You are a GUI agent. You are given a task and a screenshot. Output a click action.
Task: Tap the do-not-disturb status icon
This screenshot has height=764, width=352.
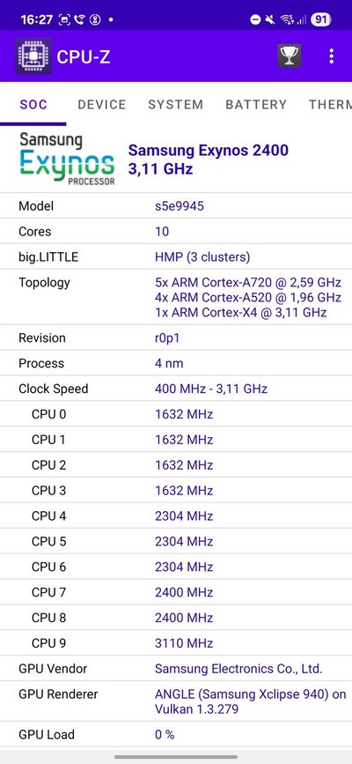(x=255, y=19)
